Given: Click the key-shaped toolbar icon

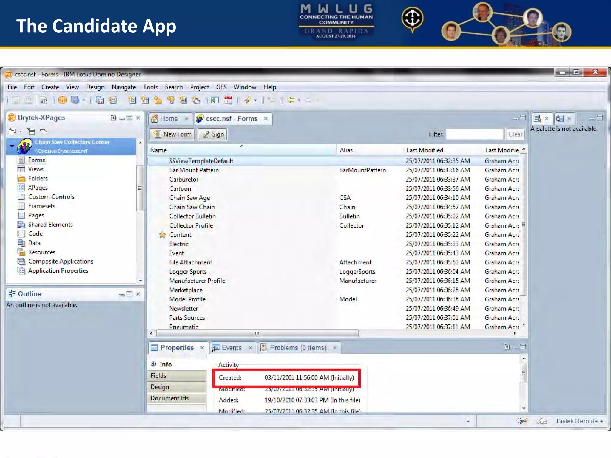Looking at the screenshot, I should tap(112, 100).
